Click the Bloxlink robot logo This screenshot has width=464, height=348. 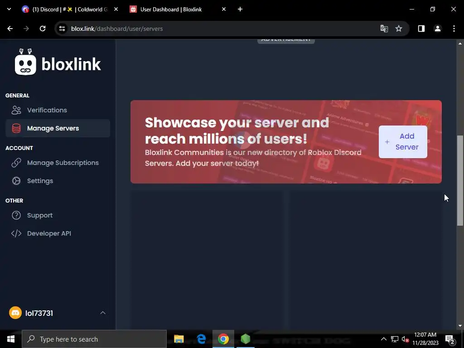point(25,62)
